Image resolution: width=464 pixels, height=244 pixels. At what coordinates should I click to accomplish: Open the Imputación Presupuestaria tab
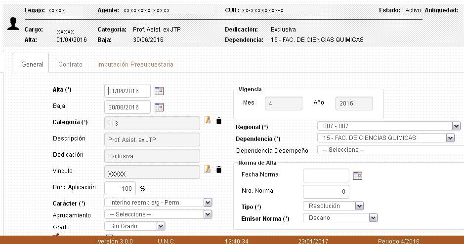135,64
